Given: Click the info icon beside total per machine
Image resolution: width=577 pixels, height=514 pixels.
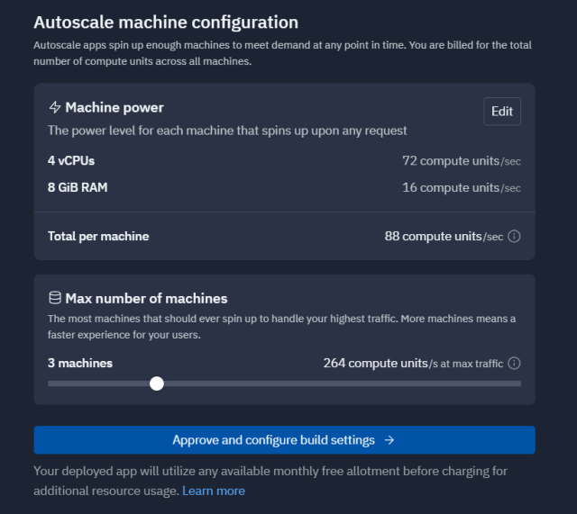Looking at the screenshot, I should pos(515,237).
